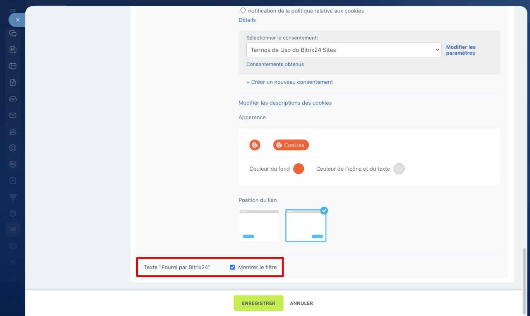The image size is (530, 316).
Task: Open the chat messenger sidebar icon
Action: coord(13,34)
